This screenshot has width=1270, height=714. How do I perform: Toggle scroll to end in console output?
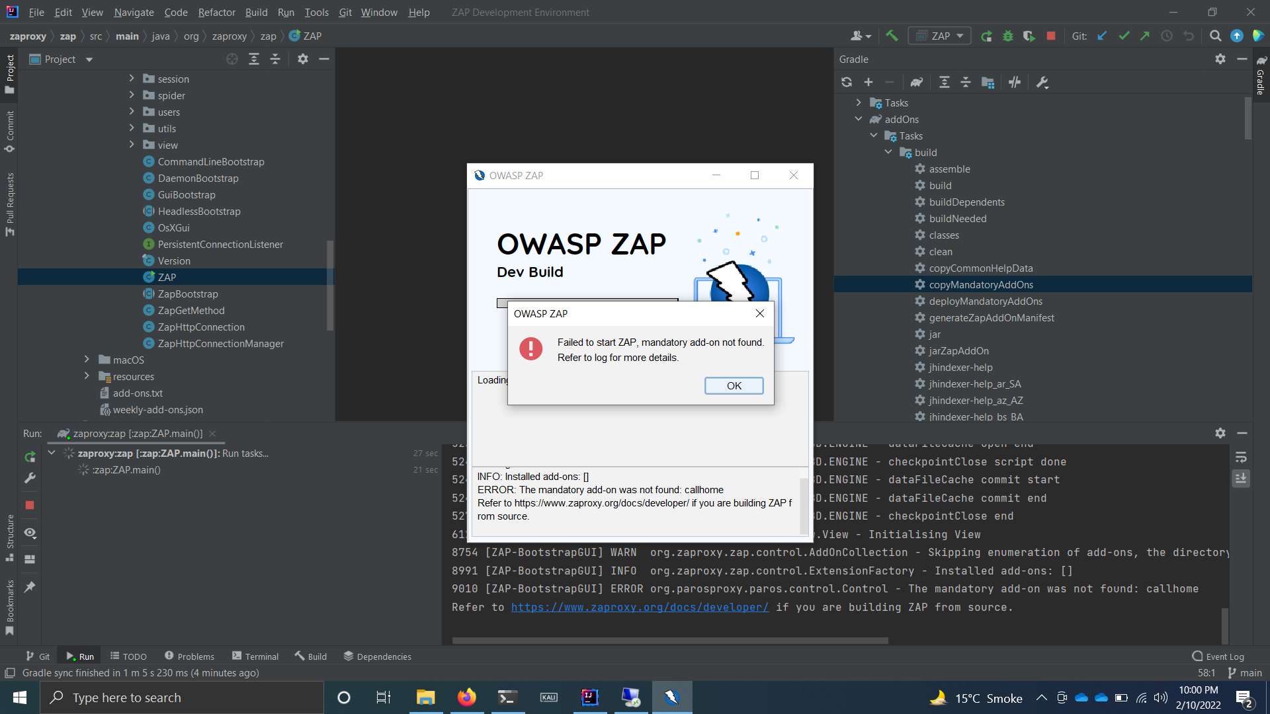click(x=1242, y=479)
